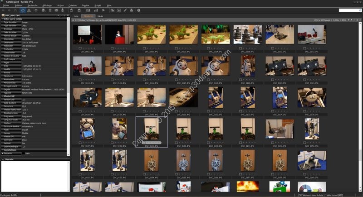363x197 pixels.
Task: Select the DSC_0101.JPG dinosaur thumbnail
Action: (x=152, y=34)
